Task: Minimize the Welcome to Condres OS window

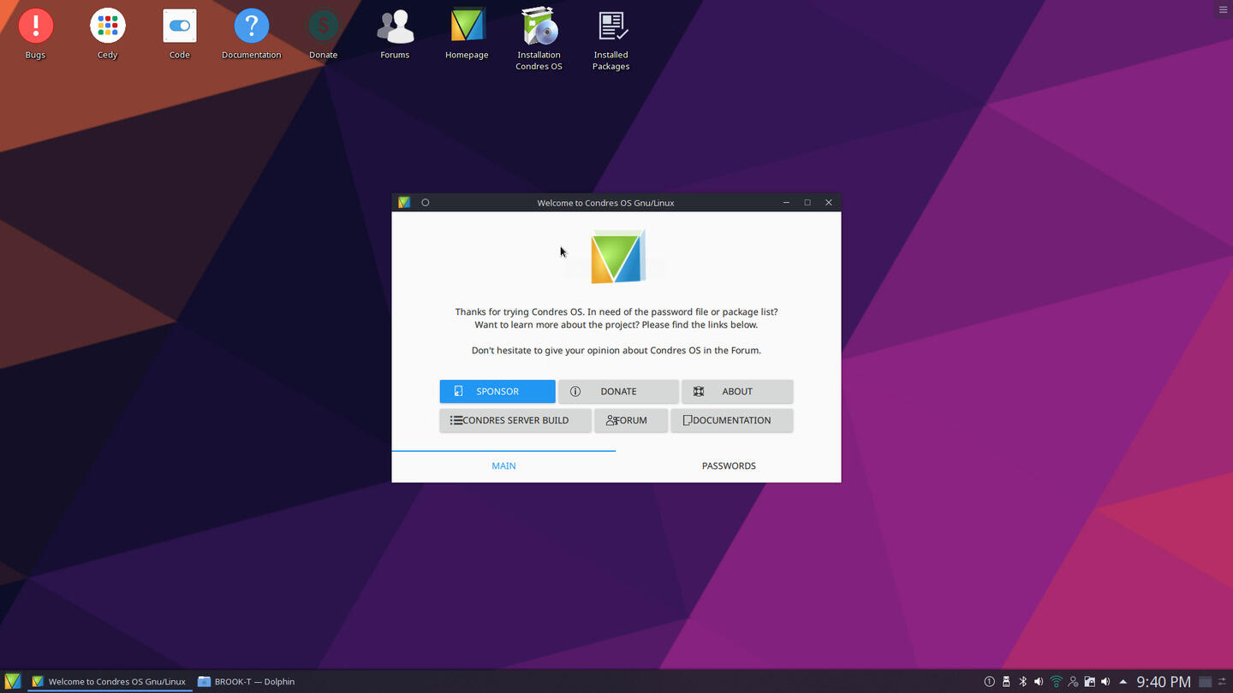Action: (x=786, y=203)
